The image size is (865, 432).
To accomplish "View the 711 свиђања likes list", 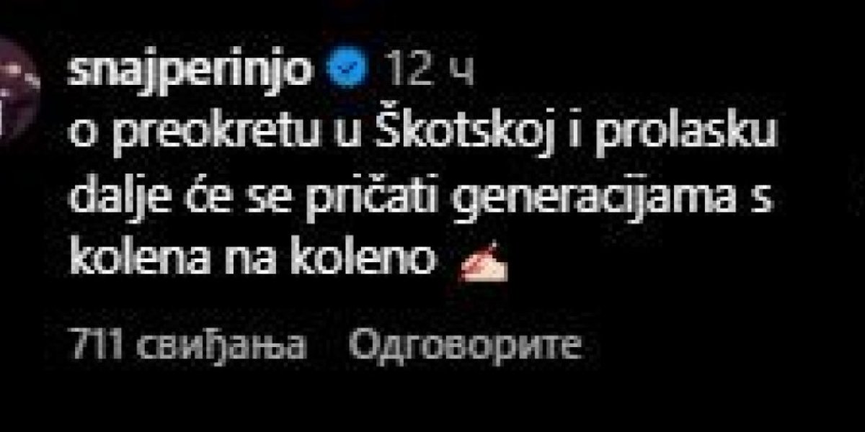I will (187, 346).
